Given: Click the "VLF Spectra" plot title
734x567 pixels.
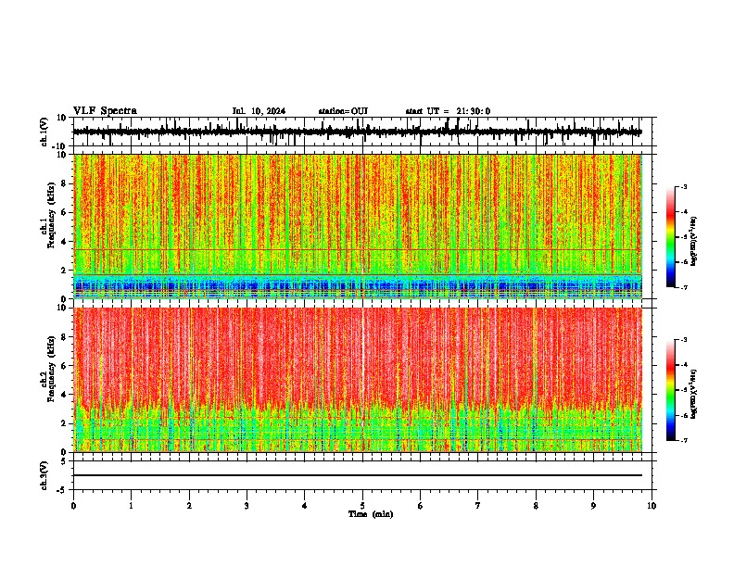Looking at the screenshot, I should pyautogui.click(x=105, y=111).
